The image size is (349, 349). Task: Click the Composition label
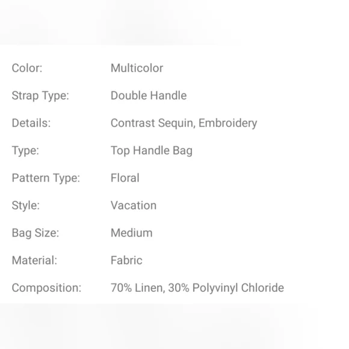pos(46,288)
